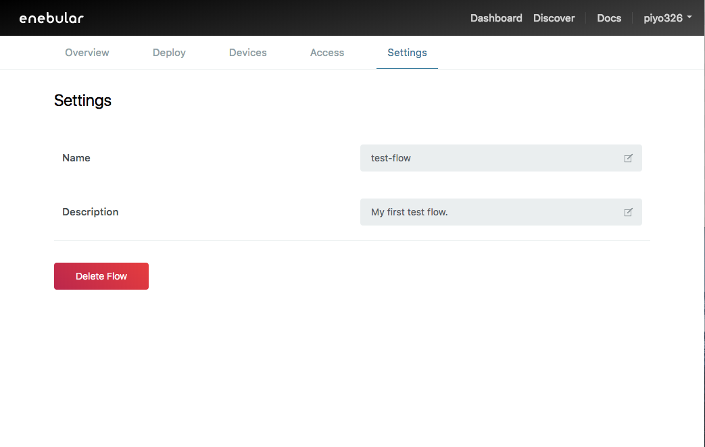This screenshot has width=705, height=447.
Task: Click the Settings page heading
Action: click(82, 101)
